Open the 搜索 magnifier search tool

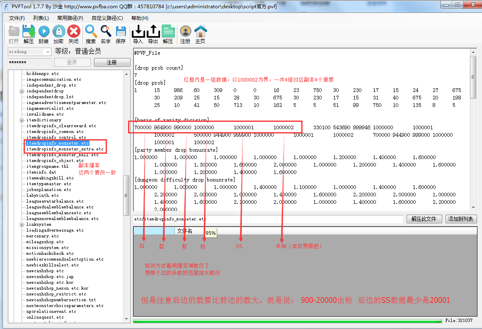91,31
